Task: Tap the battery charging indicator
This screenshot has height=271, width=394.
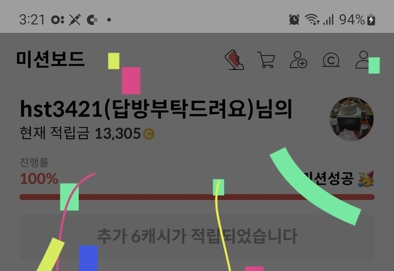Action: click(x=371, y=20)
